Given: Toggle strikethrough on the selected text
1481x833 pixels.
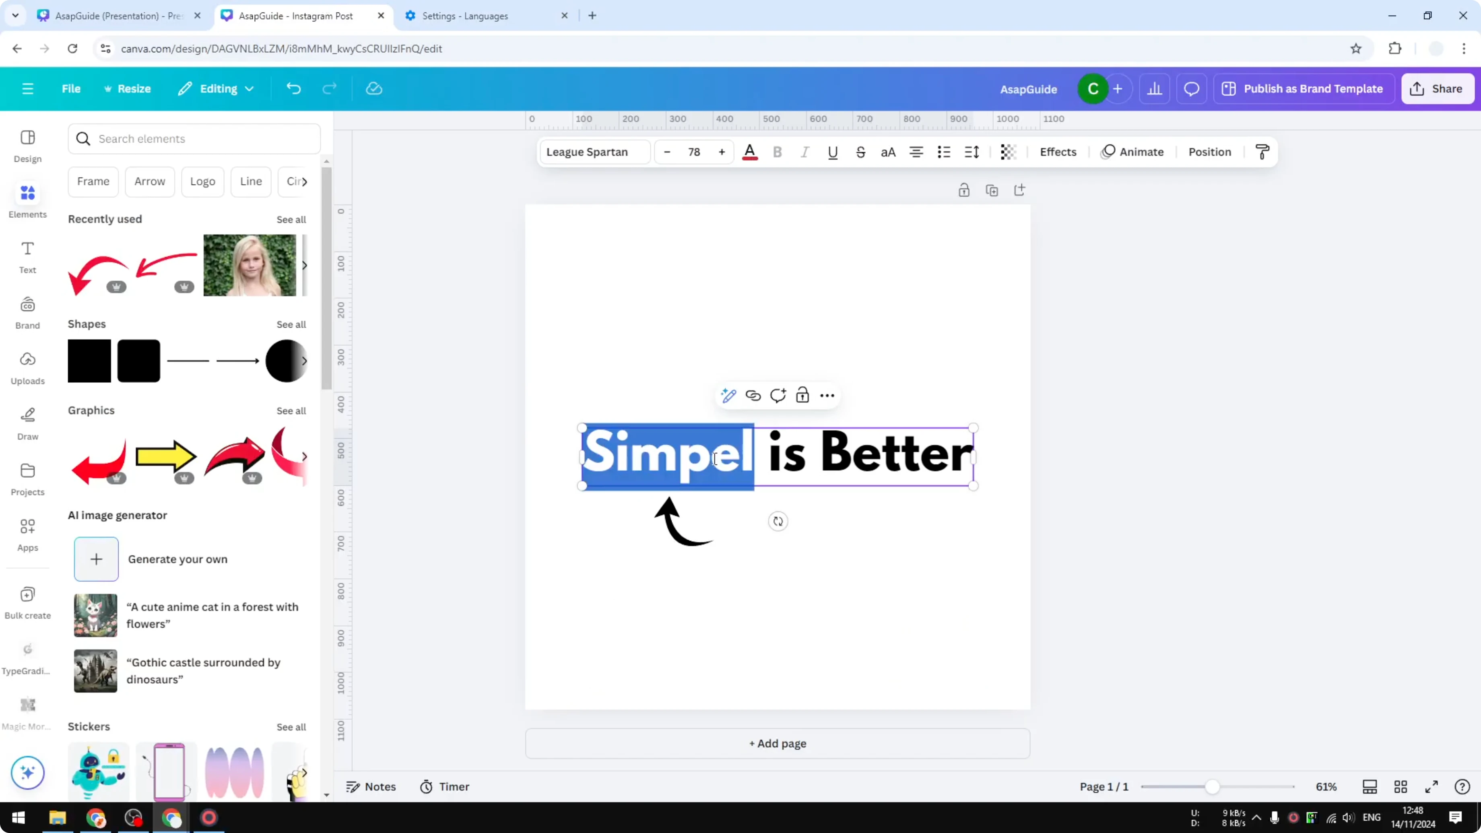Looking at the screenshot, I should click(861, 152).
